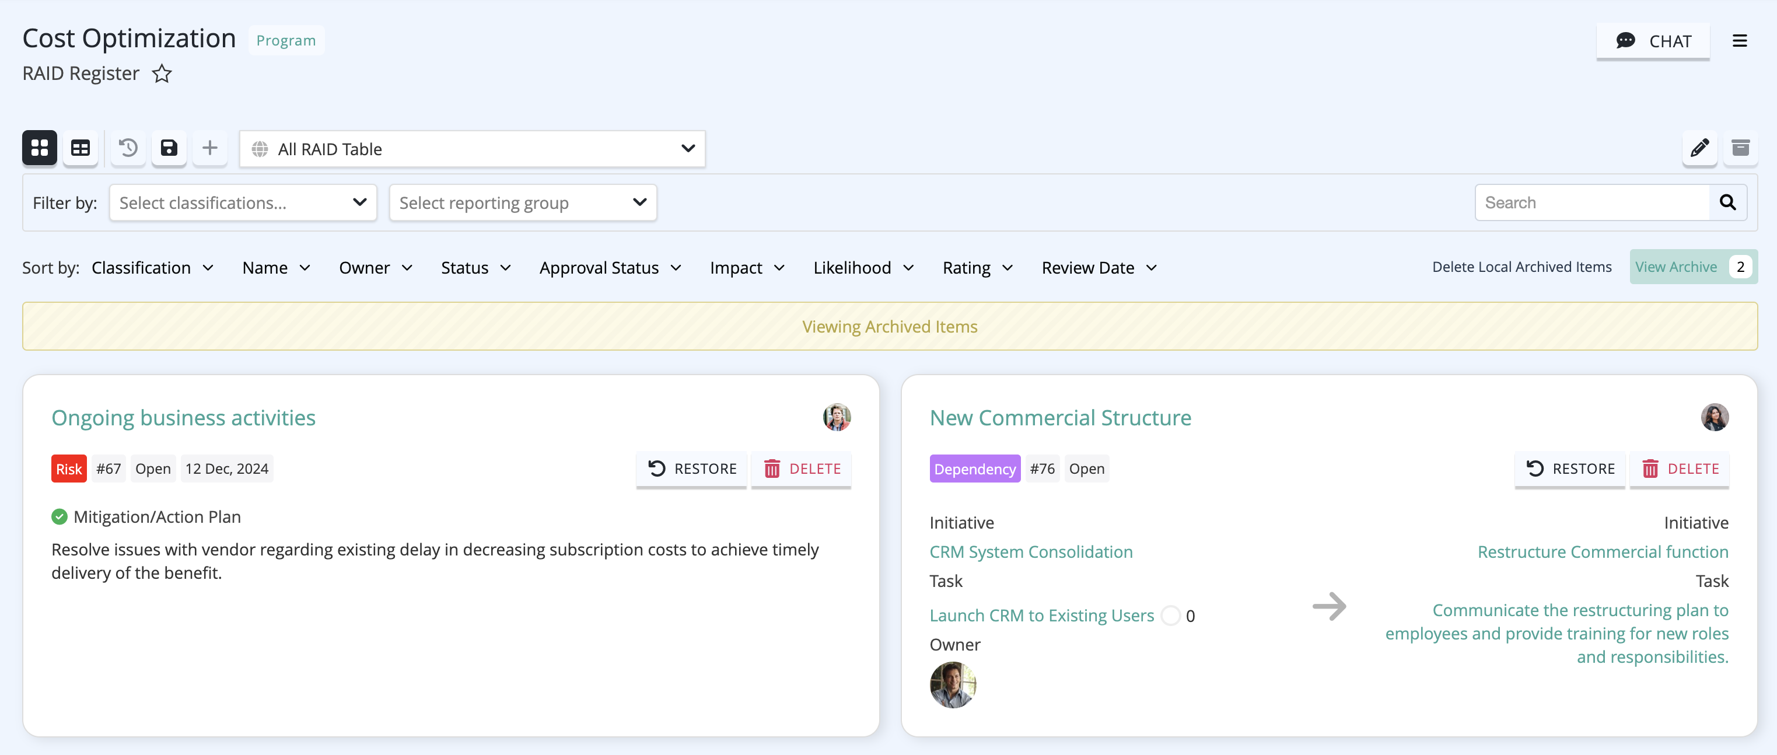This screenshot has width=1777, height=755.
Task: Click the pencil edit icon
Action: [x=1699, y=148]
